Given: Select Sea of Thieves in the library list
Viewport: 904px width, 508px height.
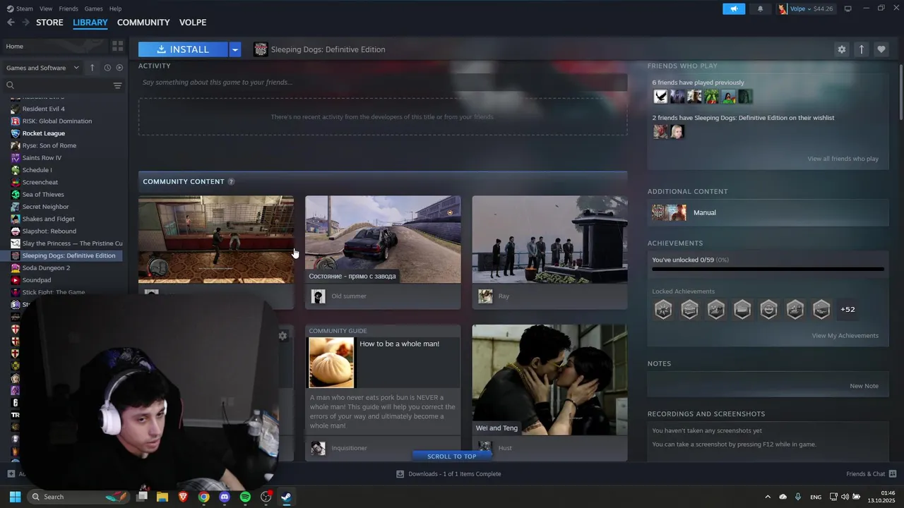Looking at the screenshot, I should (x=43, y=195).
